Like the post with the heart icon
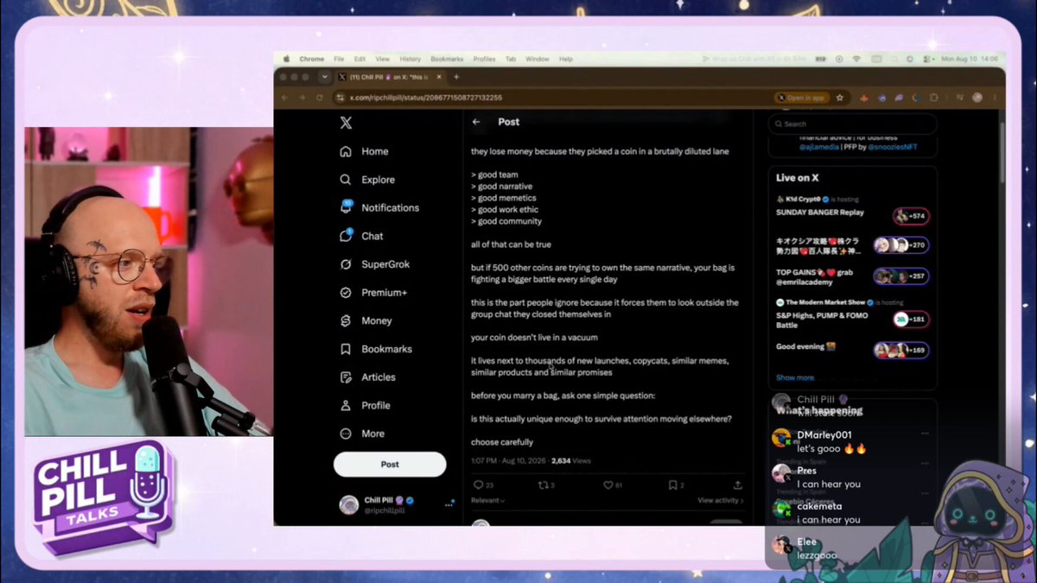This screenshot has height=583, width=1037. (x=608, y=485)
